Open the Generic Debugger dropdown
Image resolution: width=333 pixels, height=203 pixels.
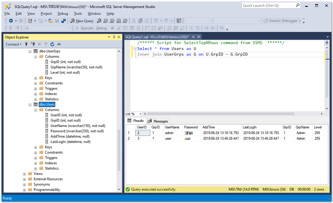300,21
